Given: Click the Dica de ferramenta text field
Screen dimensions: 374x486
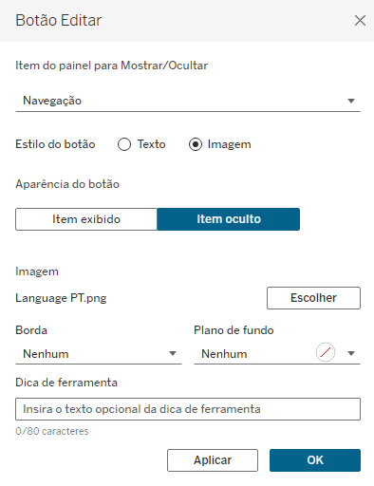Looking at the screenshot, I should click(x=188, y=409).
